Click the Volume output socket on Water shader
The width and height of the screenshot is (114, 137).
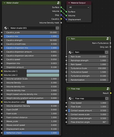pyautogui.click(x=61, y=11)
